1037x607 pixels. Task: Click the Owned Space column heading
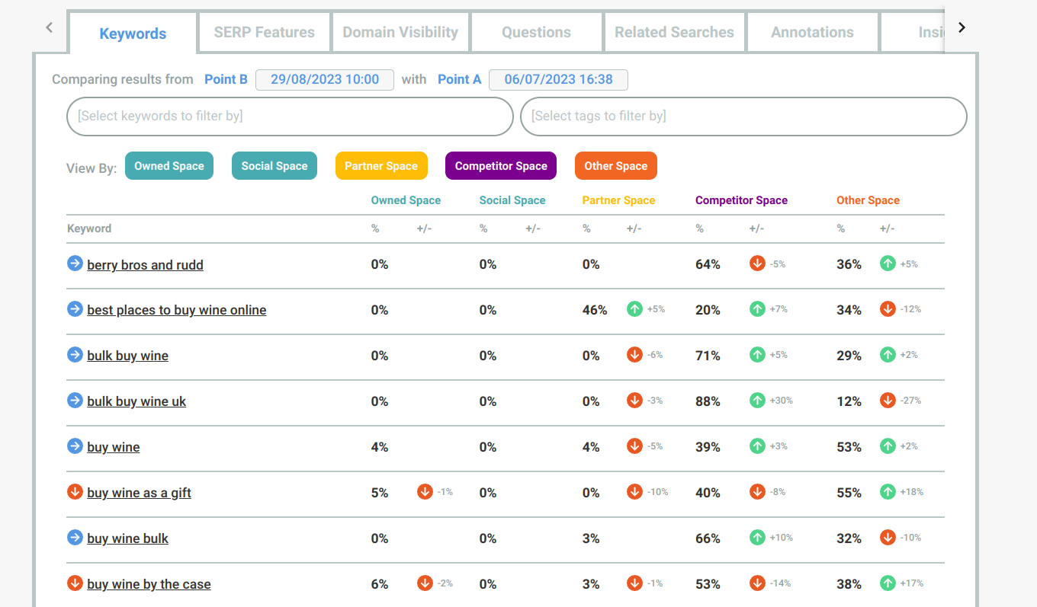click(x=406, y=200)
